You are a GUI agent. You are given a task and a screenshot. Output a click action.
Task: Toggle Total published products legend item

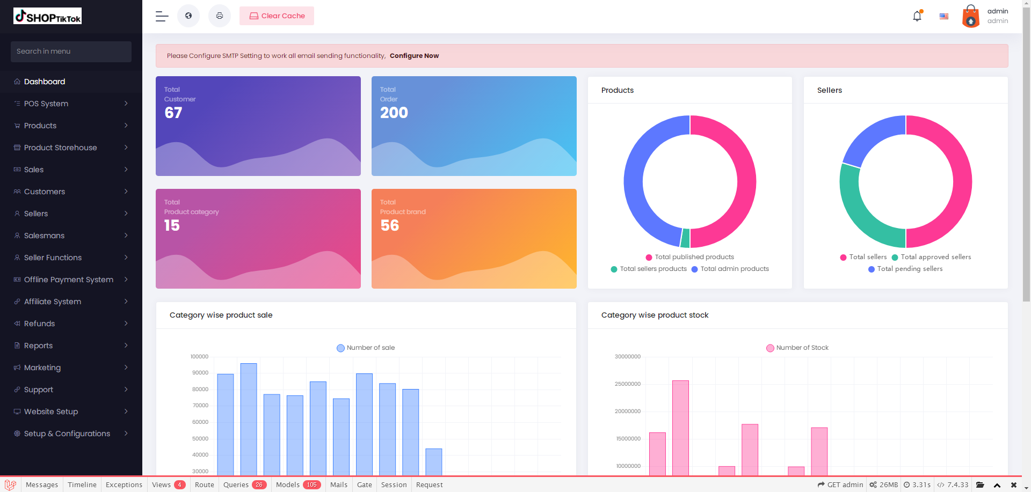[x=689, y=257]
